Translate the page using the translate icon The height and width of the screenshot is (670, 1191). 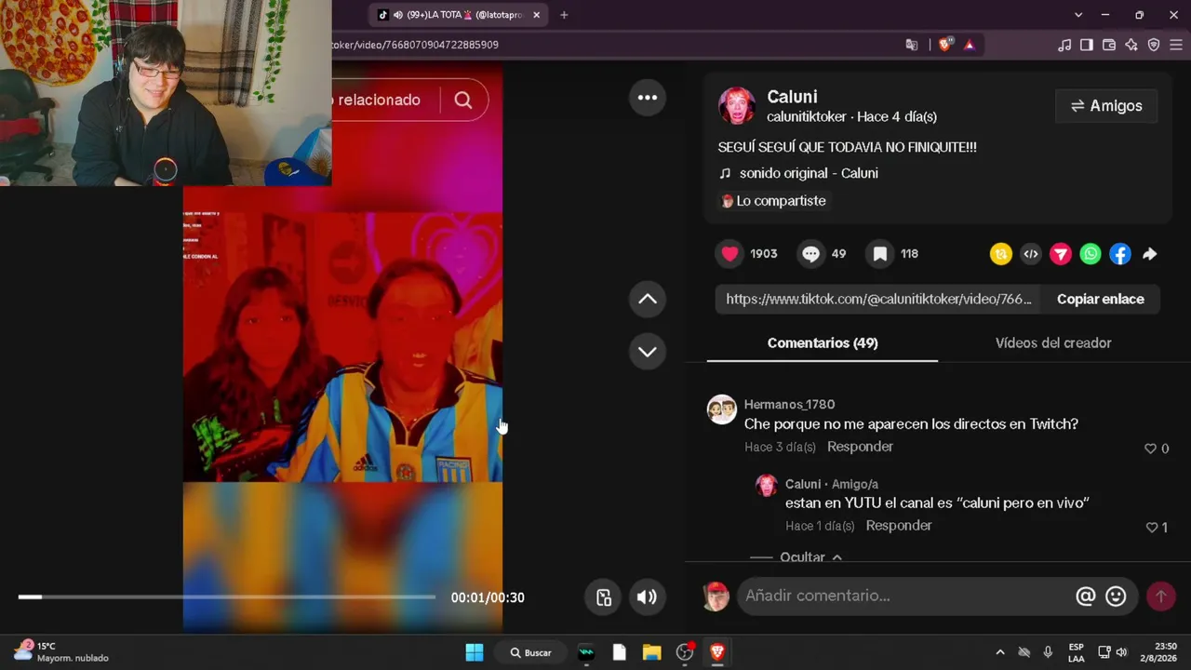(912, 45)
